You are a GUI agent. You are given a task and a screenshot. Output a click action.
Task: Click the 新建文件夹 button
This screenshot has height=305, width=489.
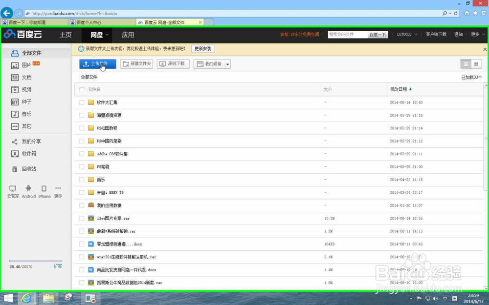pos(136,64)
